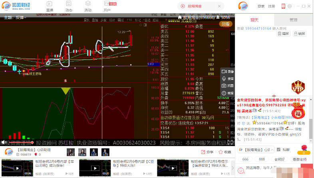Click the 回看 replay button

[226, 24]
